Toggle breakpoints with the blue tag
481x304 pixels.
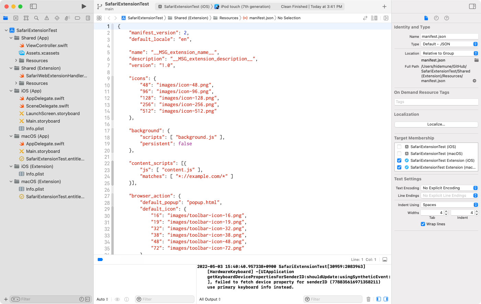tap(100, 260)
